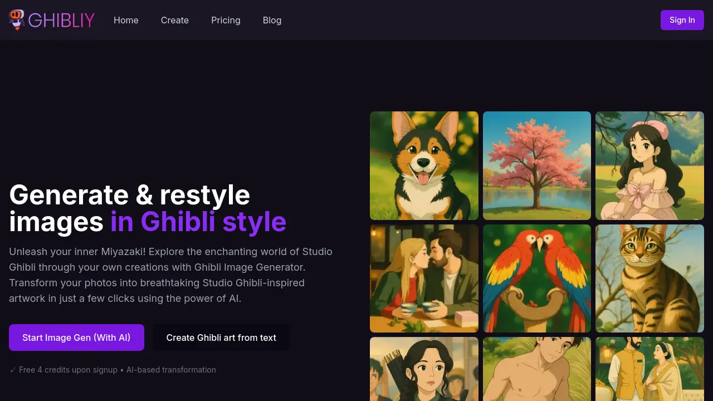
Task: Select Create Ghibli art from text
Action: click(221, 337)
